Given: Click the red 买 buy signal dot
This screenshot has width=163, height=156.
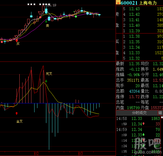Looking at the screenshot, I should coord(17,40).
